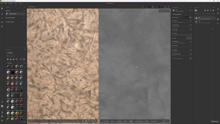Switch to Normal channel tab

click(112, 121)
